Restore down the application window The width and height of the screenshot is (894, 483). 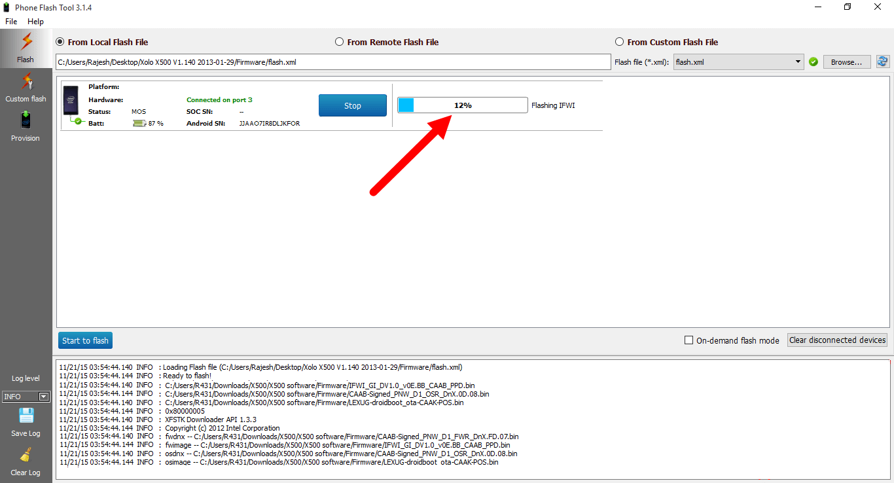[848, 7]
